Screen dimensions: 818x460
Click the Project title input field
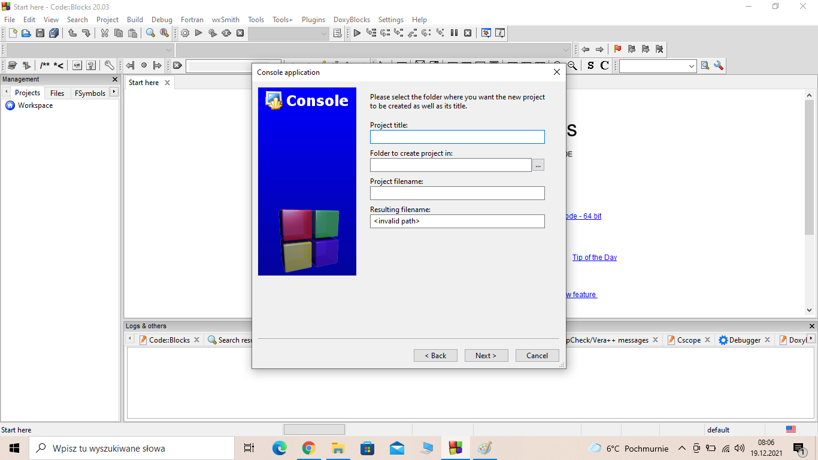coord(458,137)
